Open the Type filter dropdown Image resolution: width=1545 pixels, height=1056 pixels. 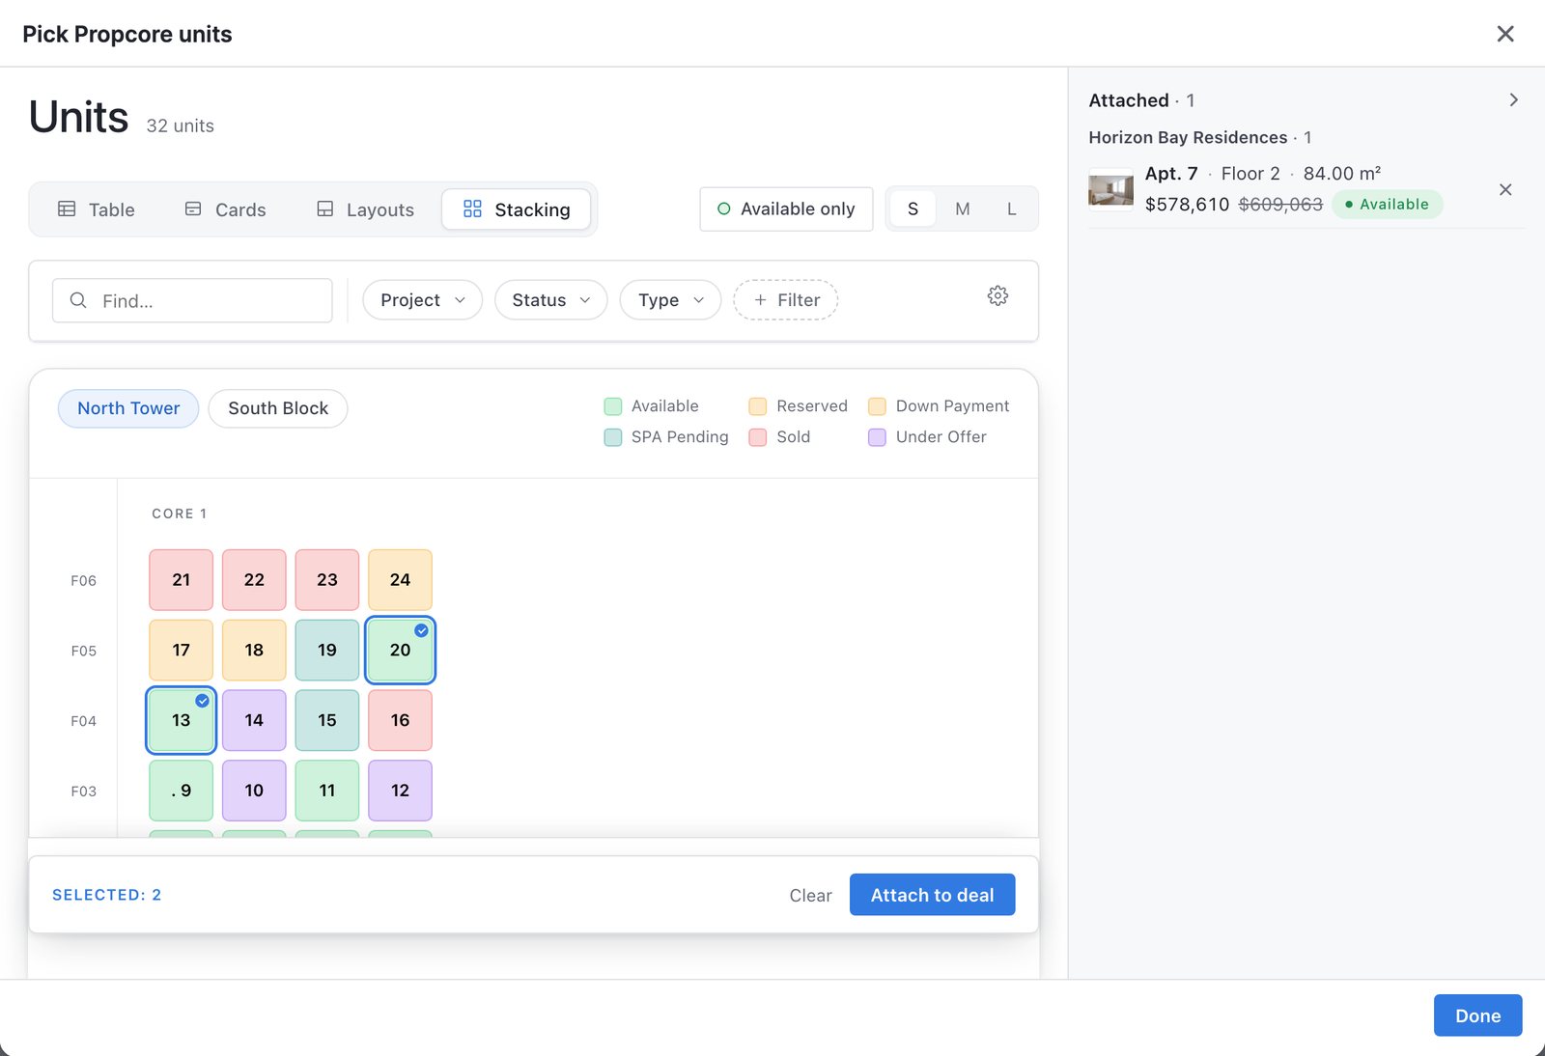(x=670, y=300)
